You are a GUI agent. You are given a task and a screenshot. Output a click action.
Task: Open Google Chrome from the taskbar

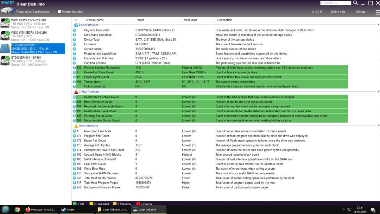point(17,210)
